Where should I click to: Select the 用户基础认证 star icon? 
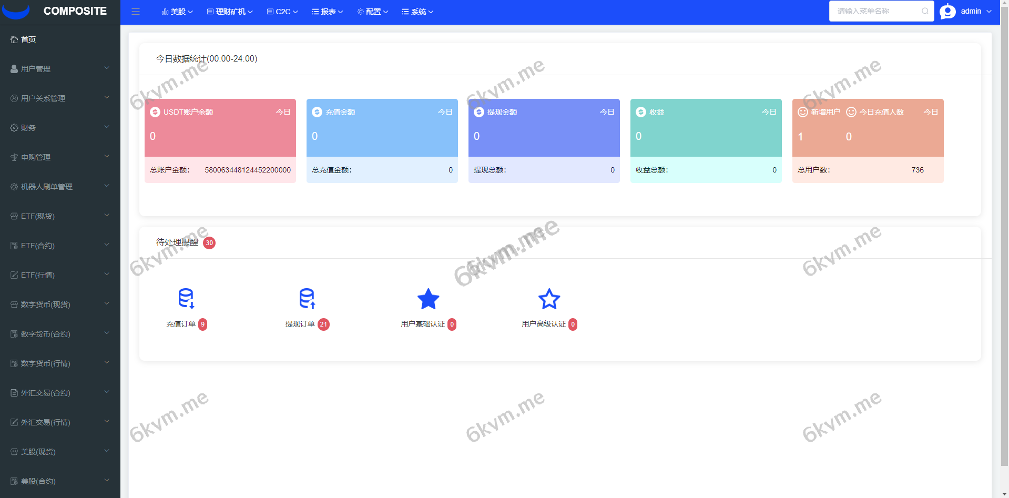(x=428, y=298)
